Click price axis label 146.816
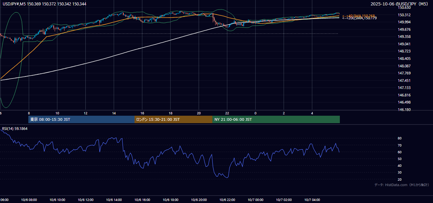The height and width of the screenshot is (203, 433). [x=404, y=95]
